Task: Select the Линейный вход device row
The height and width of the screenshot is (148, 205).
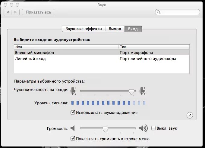Action: point(102,58)
